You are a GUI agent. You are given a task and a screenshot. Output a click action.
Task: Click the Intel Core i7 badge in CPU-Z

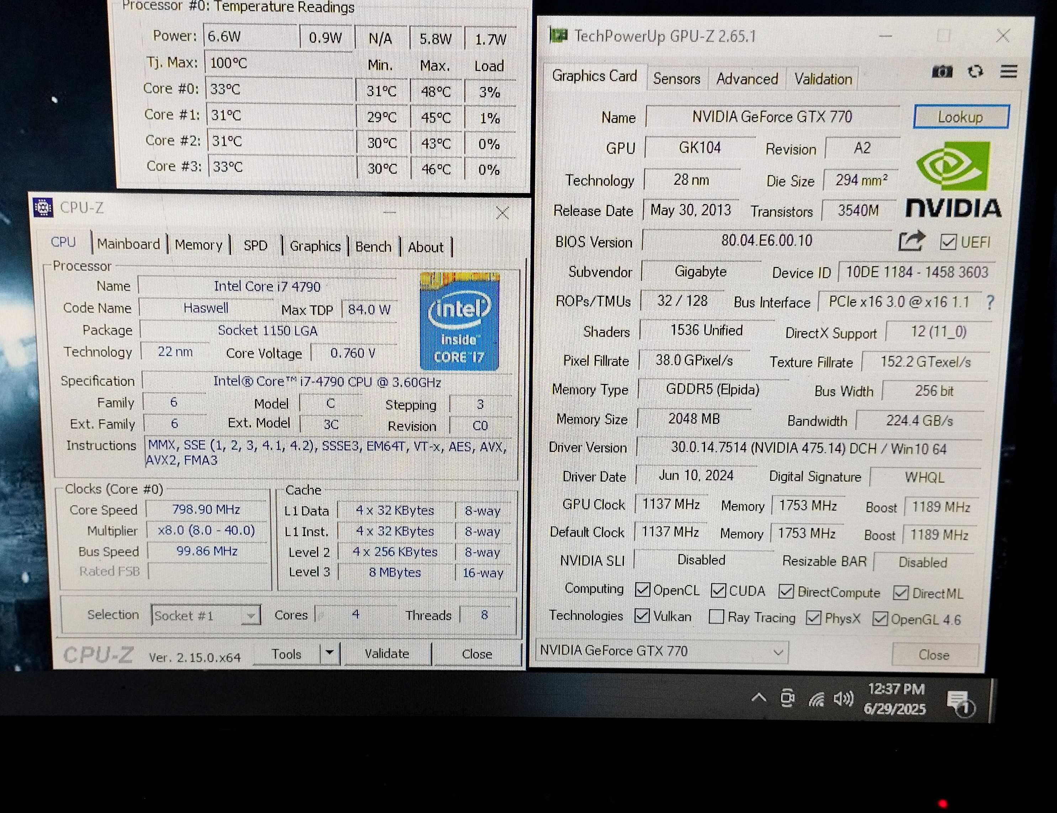tap(459, 321)
